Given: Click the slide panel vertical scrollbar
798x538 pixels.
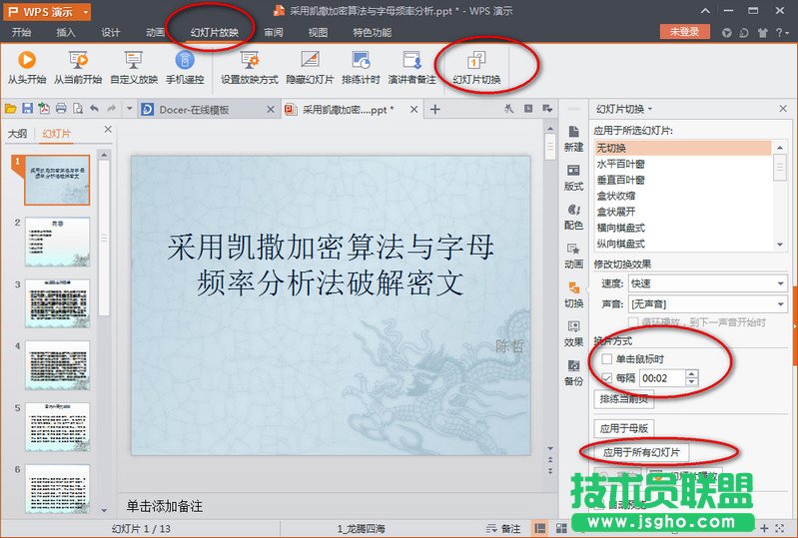Looking at the screenshot, I should point(104,238).
